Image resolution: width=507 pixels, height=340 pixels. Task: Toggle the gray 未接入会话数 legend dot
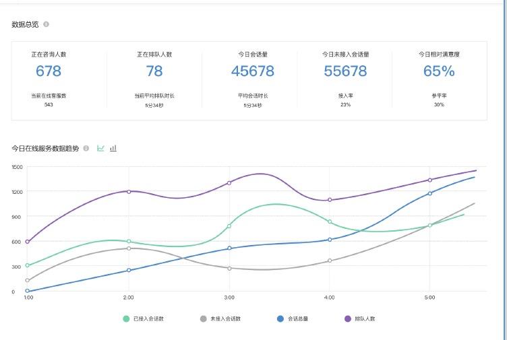(203, 318)
